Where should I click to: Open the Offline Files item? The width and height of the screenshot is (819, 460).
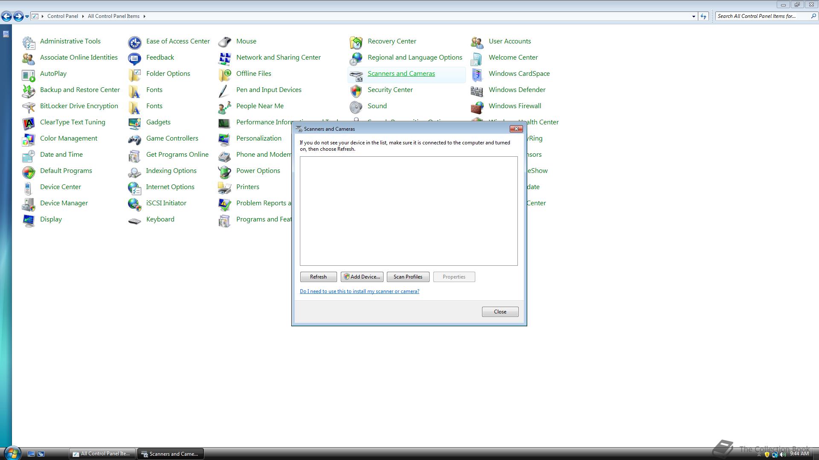(253, 74)
